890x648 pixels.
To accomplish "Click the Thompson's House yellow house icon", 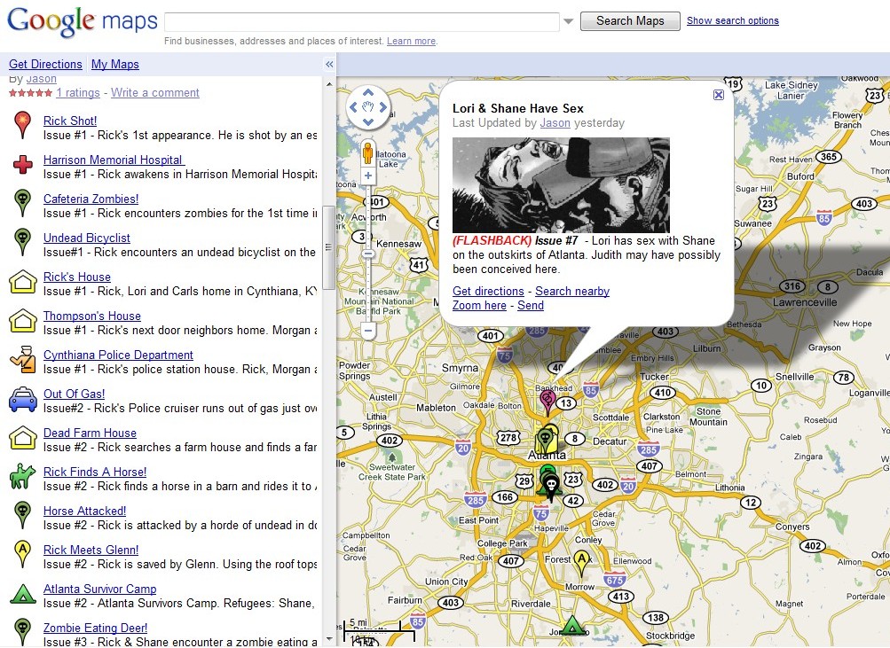I will (x=23, y=320).
